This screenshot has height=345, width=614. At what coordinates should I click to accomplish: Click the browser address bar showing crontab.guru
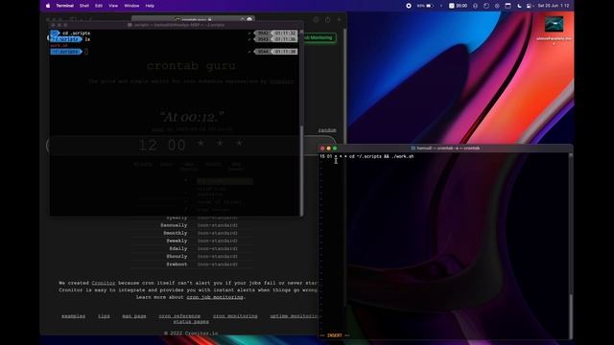[193, 19]
